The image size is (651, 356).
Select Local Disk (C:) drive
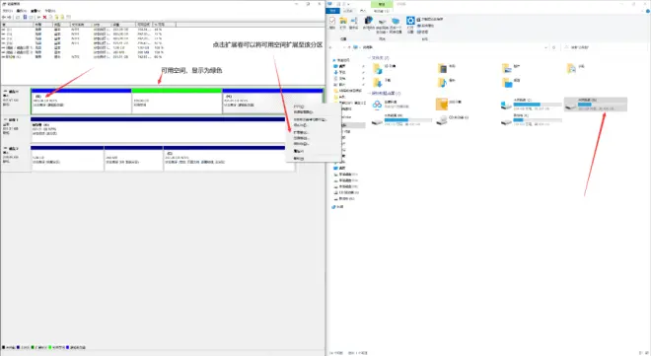pyautogui.click(x=532, y=105)
